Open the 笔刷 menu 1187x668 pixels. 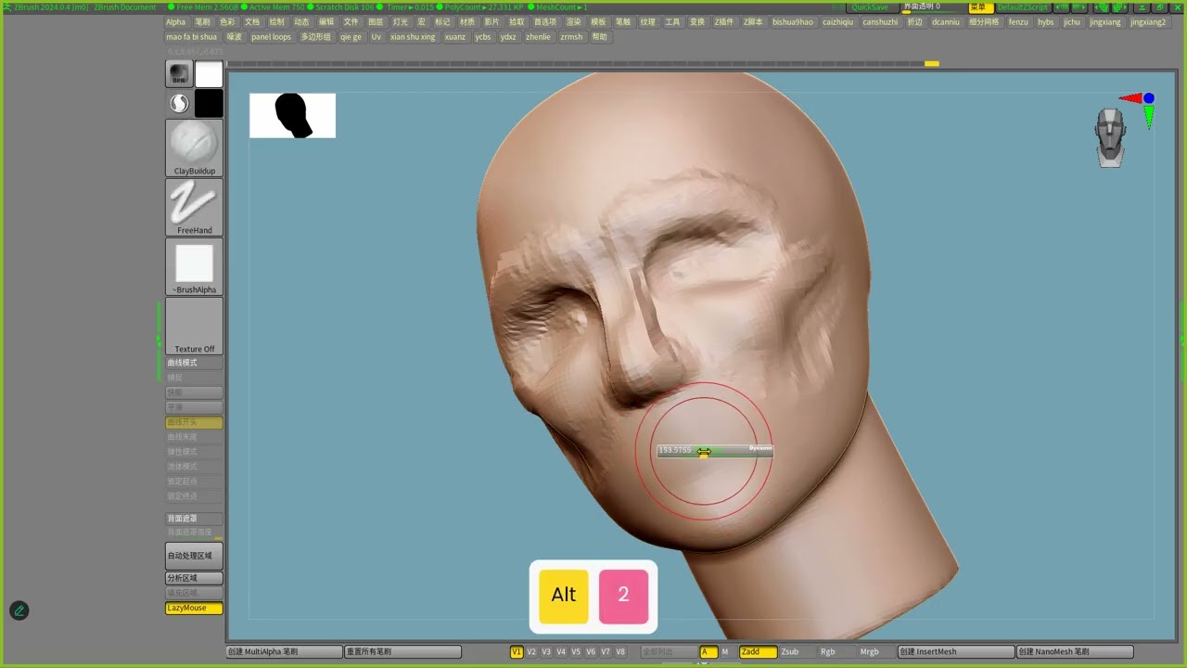(x=202, y=22)
